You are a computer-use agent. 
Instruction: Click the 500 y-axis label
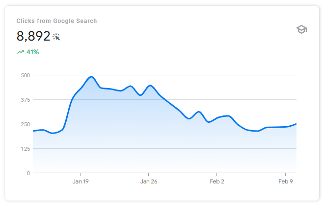tap(25, 75)
